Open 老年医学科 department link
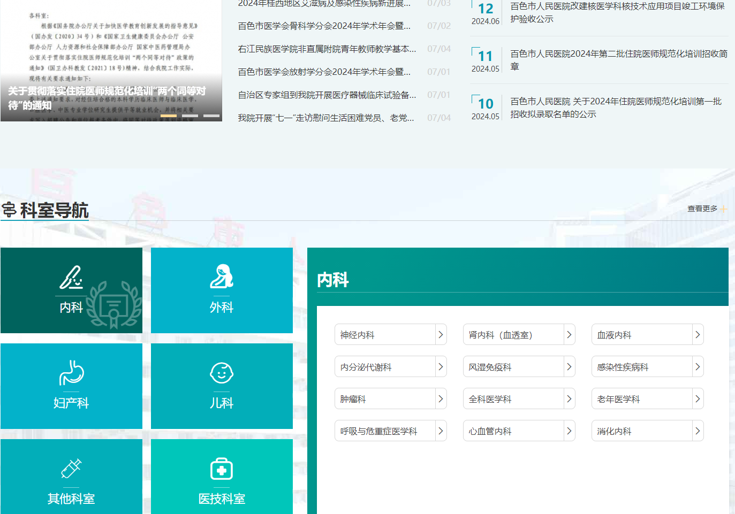This screenshot has height=514, width=735. click(648, 399)
